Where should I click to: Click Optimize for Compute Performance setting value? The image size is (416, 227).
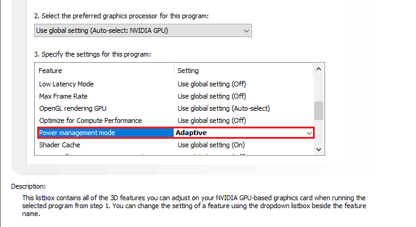coord(212,120)
